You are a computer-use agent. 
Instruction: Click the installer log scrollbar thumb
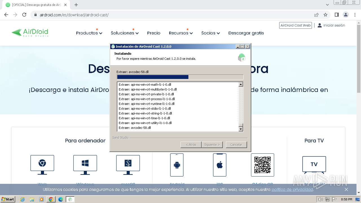point(241,125)
